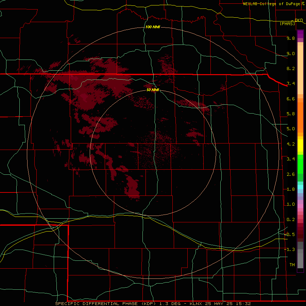Screen dimensions: 306x306
Task: Click the 4.2 value on the color scale
Action: click(x=291, y=144)
